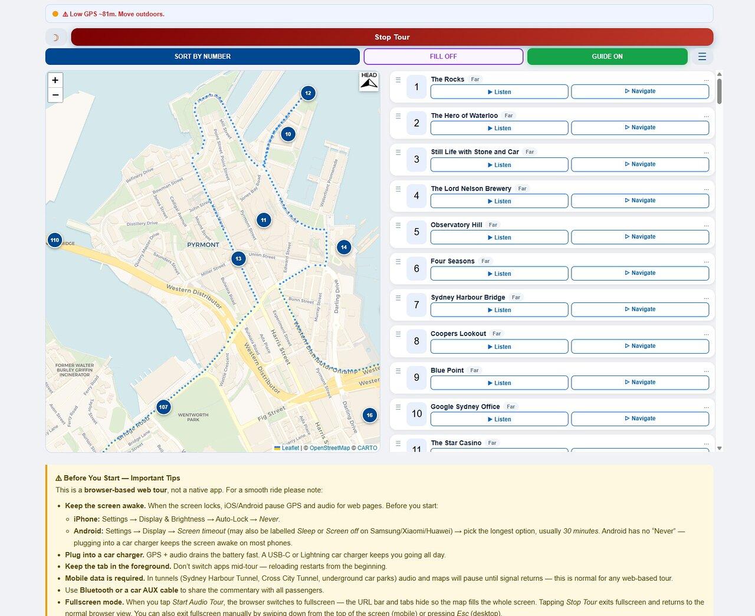Open more options for The Lord Nelson Brewery
The width and height of the screenshot is (755, 616).
click(x=706, y=189)
